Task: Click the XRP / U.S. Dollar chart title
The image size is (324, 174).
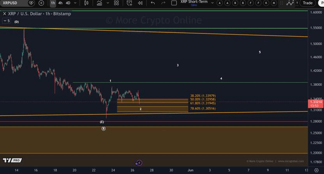Action: point(40,14)
